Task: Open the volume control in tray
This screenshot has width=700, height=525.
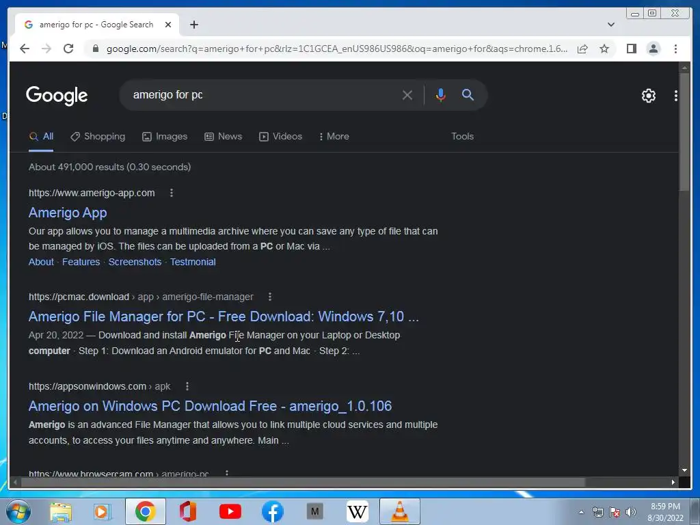Action: coord(631,512)
